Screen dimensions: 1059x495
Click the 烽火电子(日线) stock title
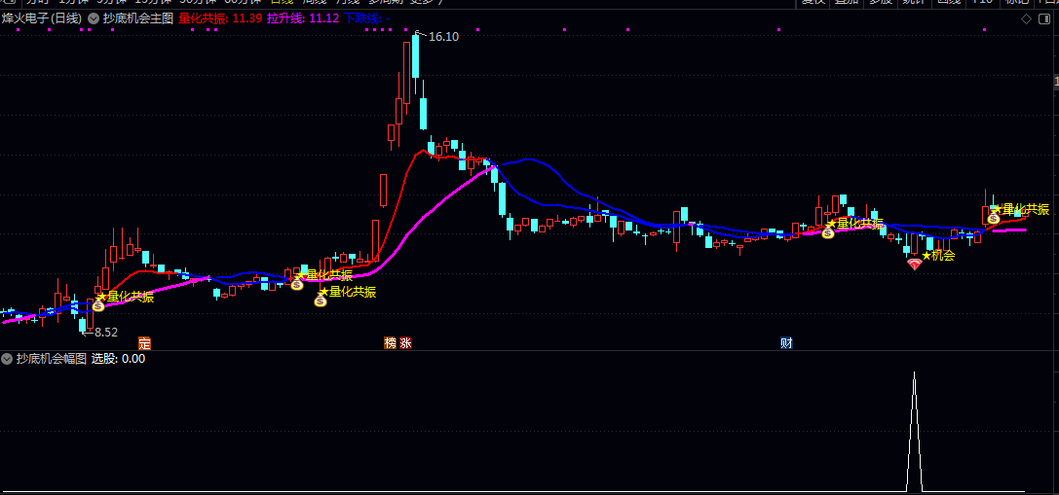[x=43, y=18]
